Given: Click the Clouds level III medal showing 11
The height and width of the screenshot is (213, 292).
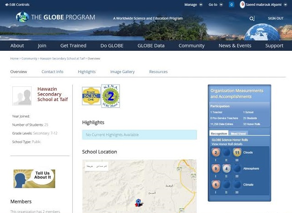Looking at the screenshot, I should coord(237,153).
